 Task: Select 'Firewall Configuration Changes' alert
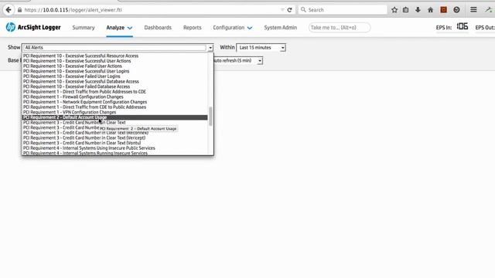pyautogui.click(x=115, y=97)
